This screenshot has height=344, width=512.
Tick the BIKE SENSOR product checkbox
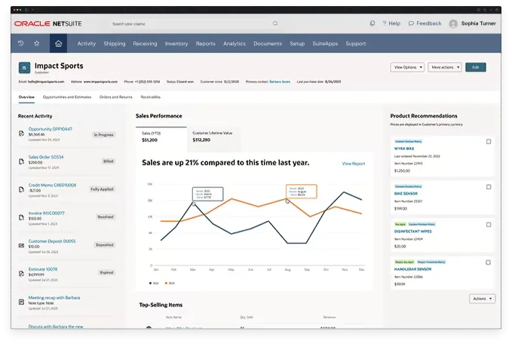tap(489, 184)
